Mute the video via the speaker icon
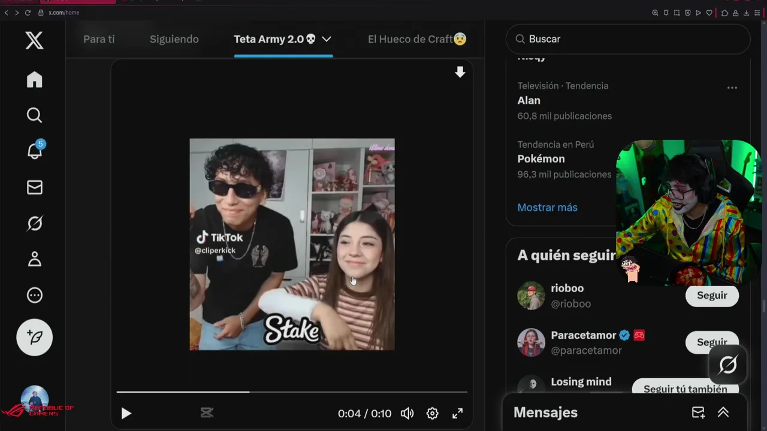Viewport: 767px width, 431px height. pos(407,413)
